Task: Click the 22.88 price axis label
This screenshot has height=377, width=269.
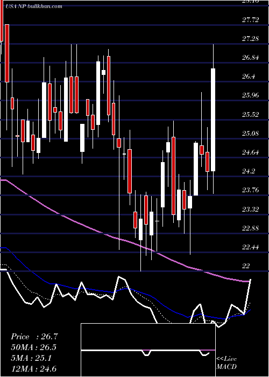Action: tap(251, 228)
